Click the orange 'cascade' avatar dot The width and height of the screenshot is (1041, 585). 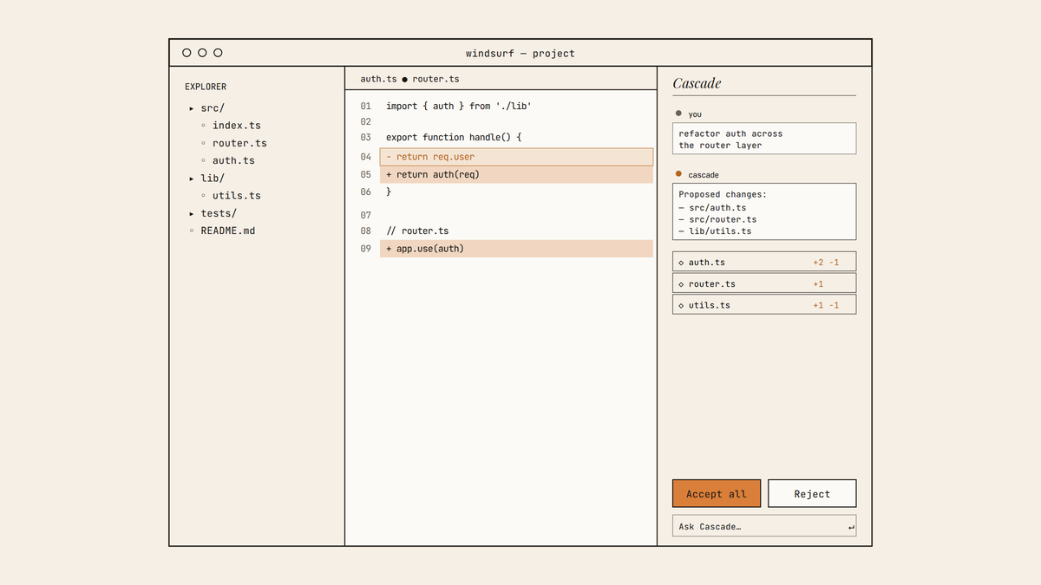pos(678,174)
